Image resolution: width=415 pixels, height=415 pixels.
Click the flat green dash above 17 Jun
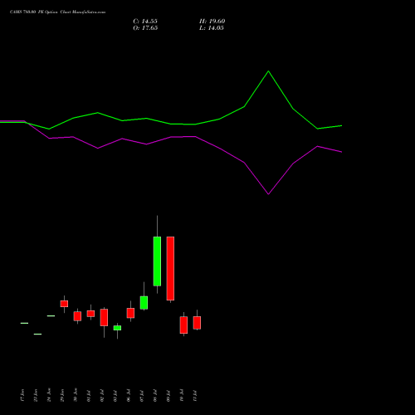24,323
